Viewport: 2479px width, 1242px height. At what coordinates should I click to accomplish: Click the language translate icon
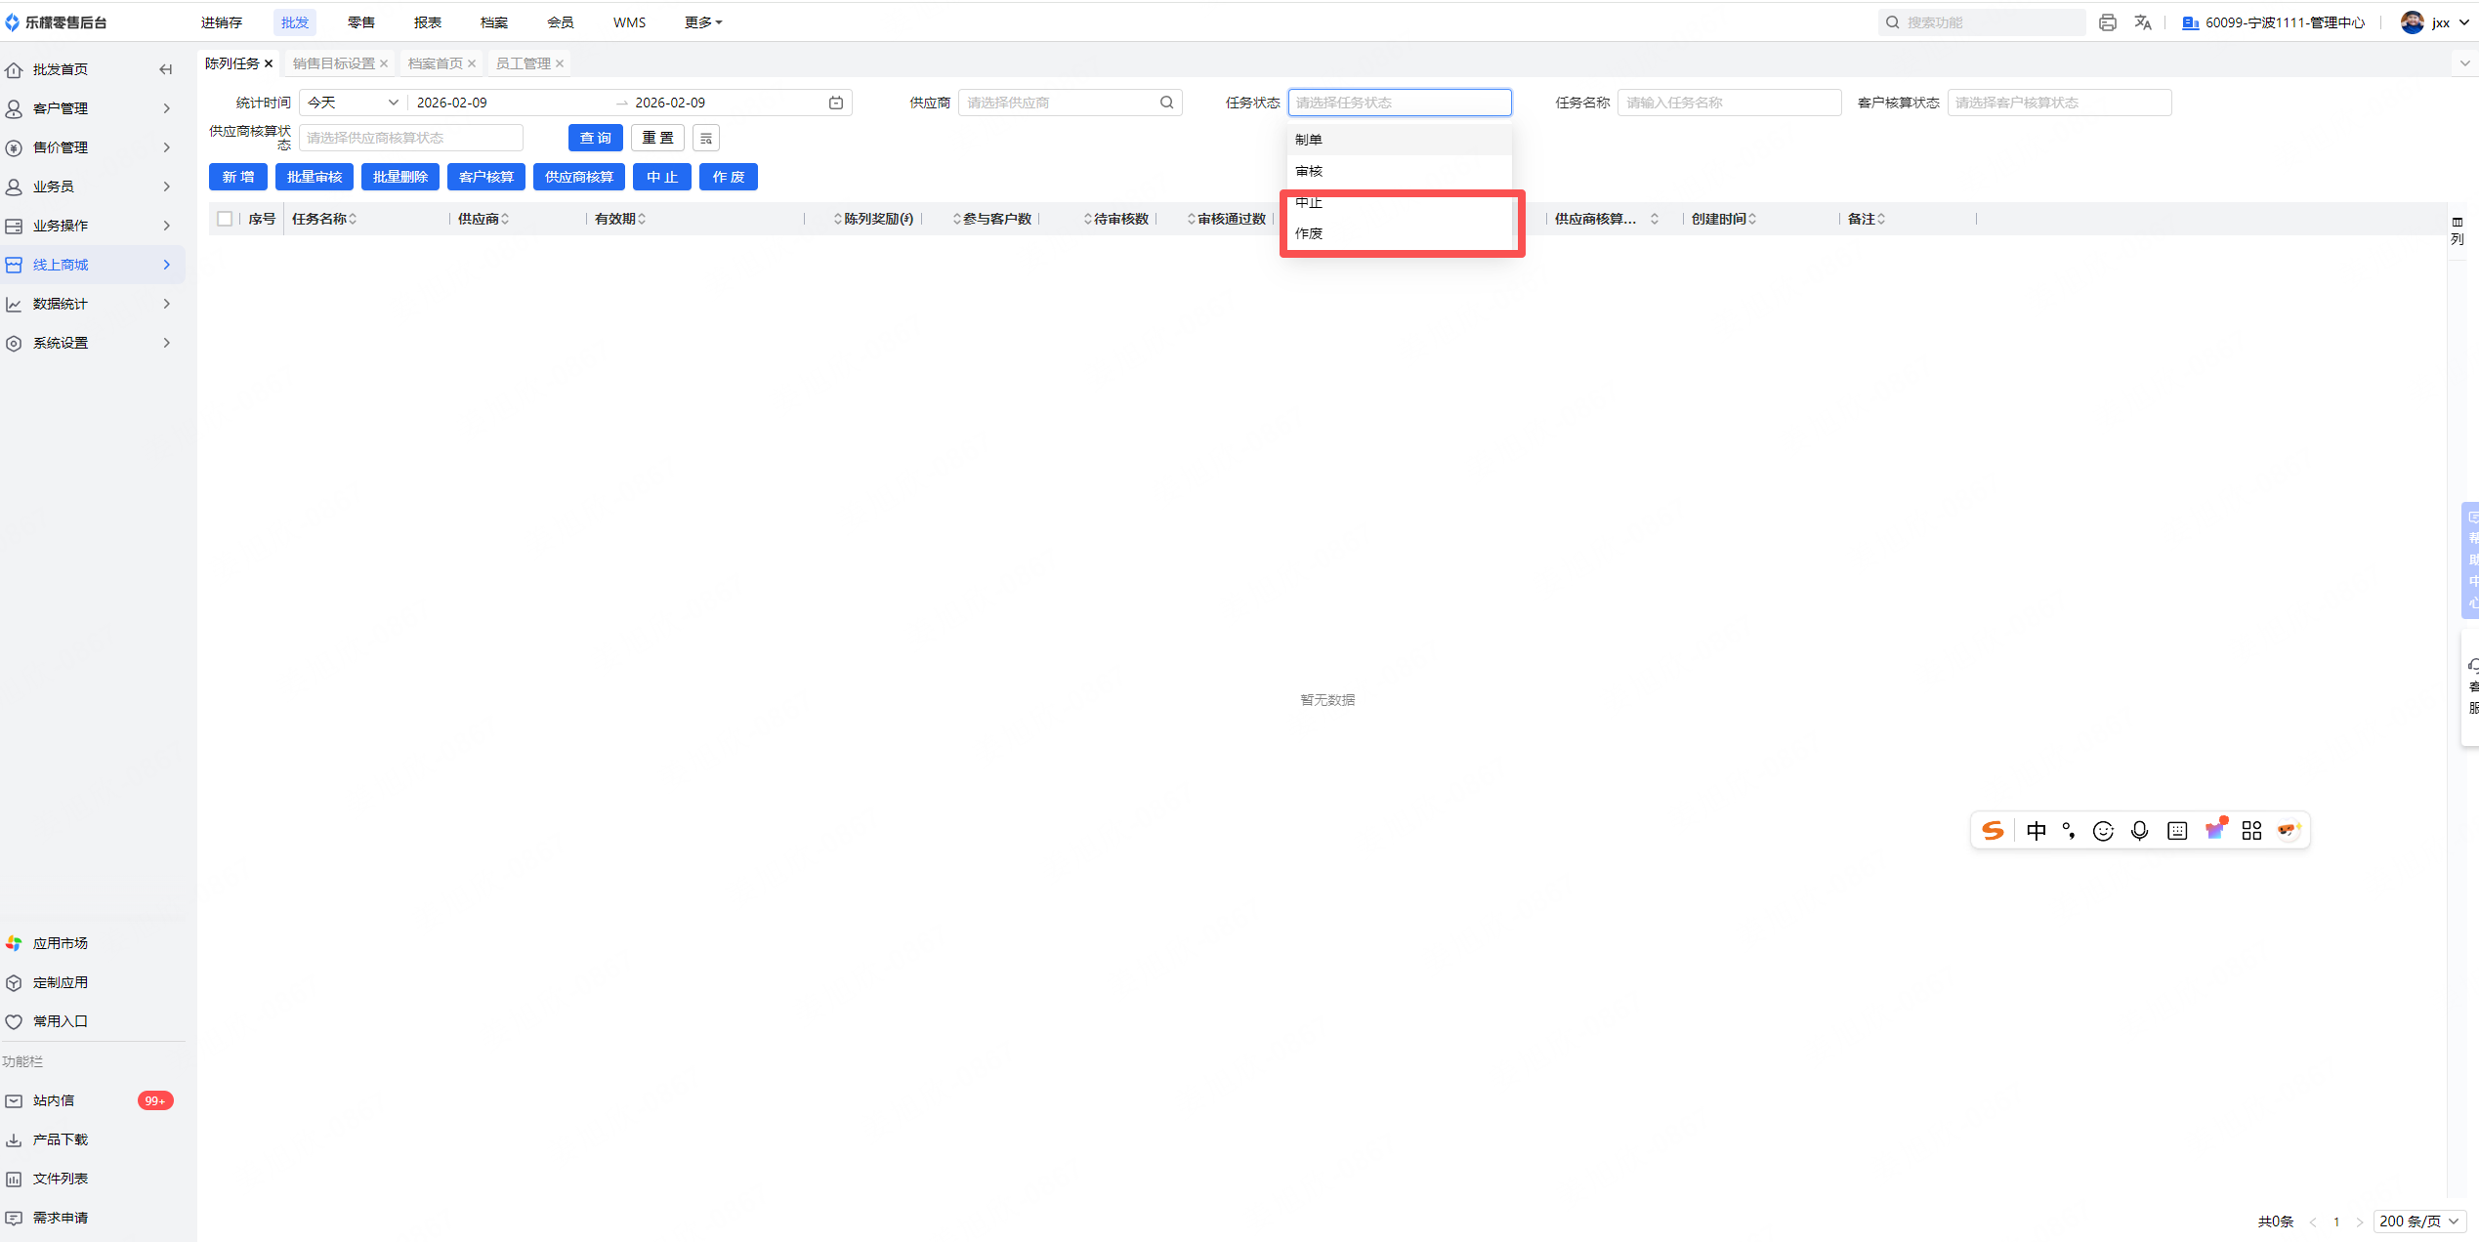(x=2143, y=22)
